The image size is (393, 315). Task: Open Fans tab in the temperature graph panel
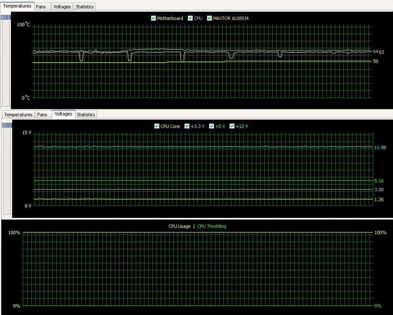tap(41, 7)
